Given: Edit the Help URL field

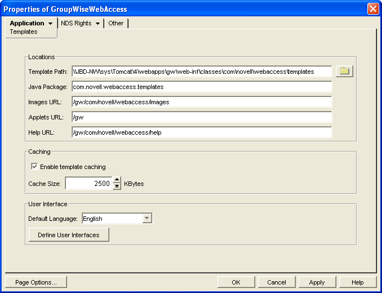Looking at the screenshot, I should pyautogui.click(x=202, y=132).
